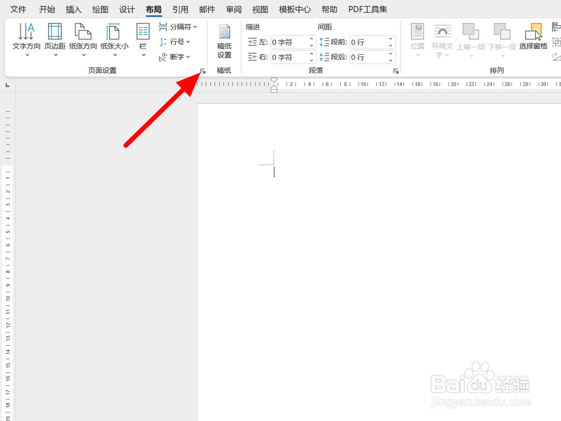
Task: Decrease the right indent with down stepper
Action: click(x=312, y=60)
